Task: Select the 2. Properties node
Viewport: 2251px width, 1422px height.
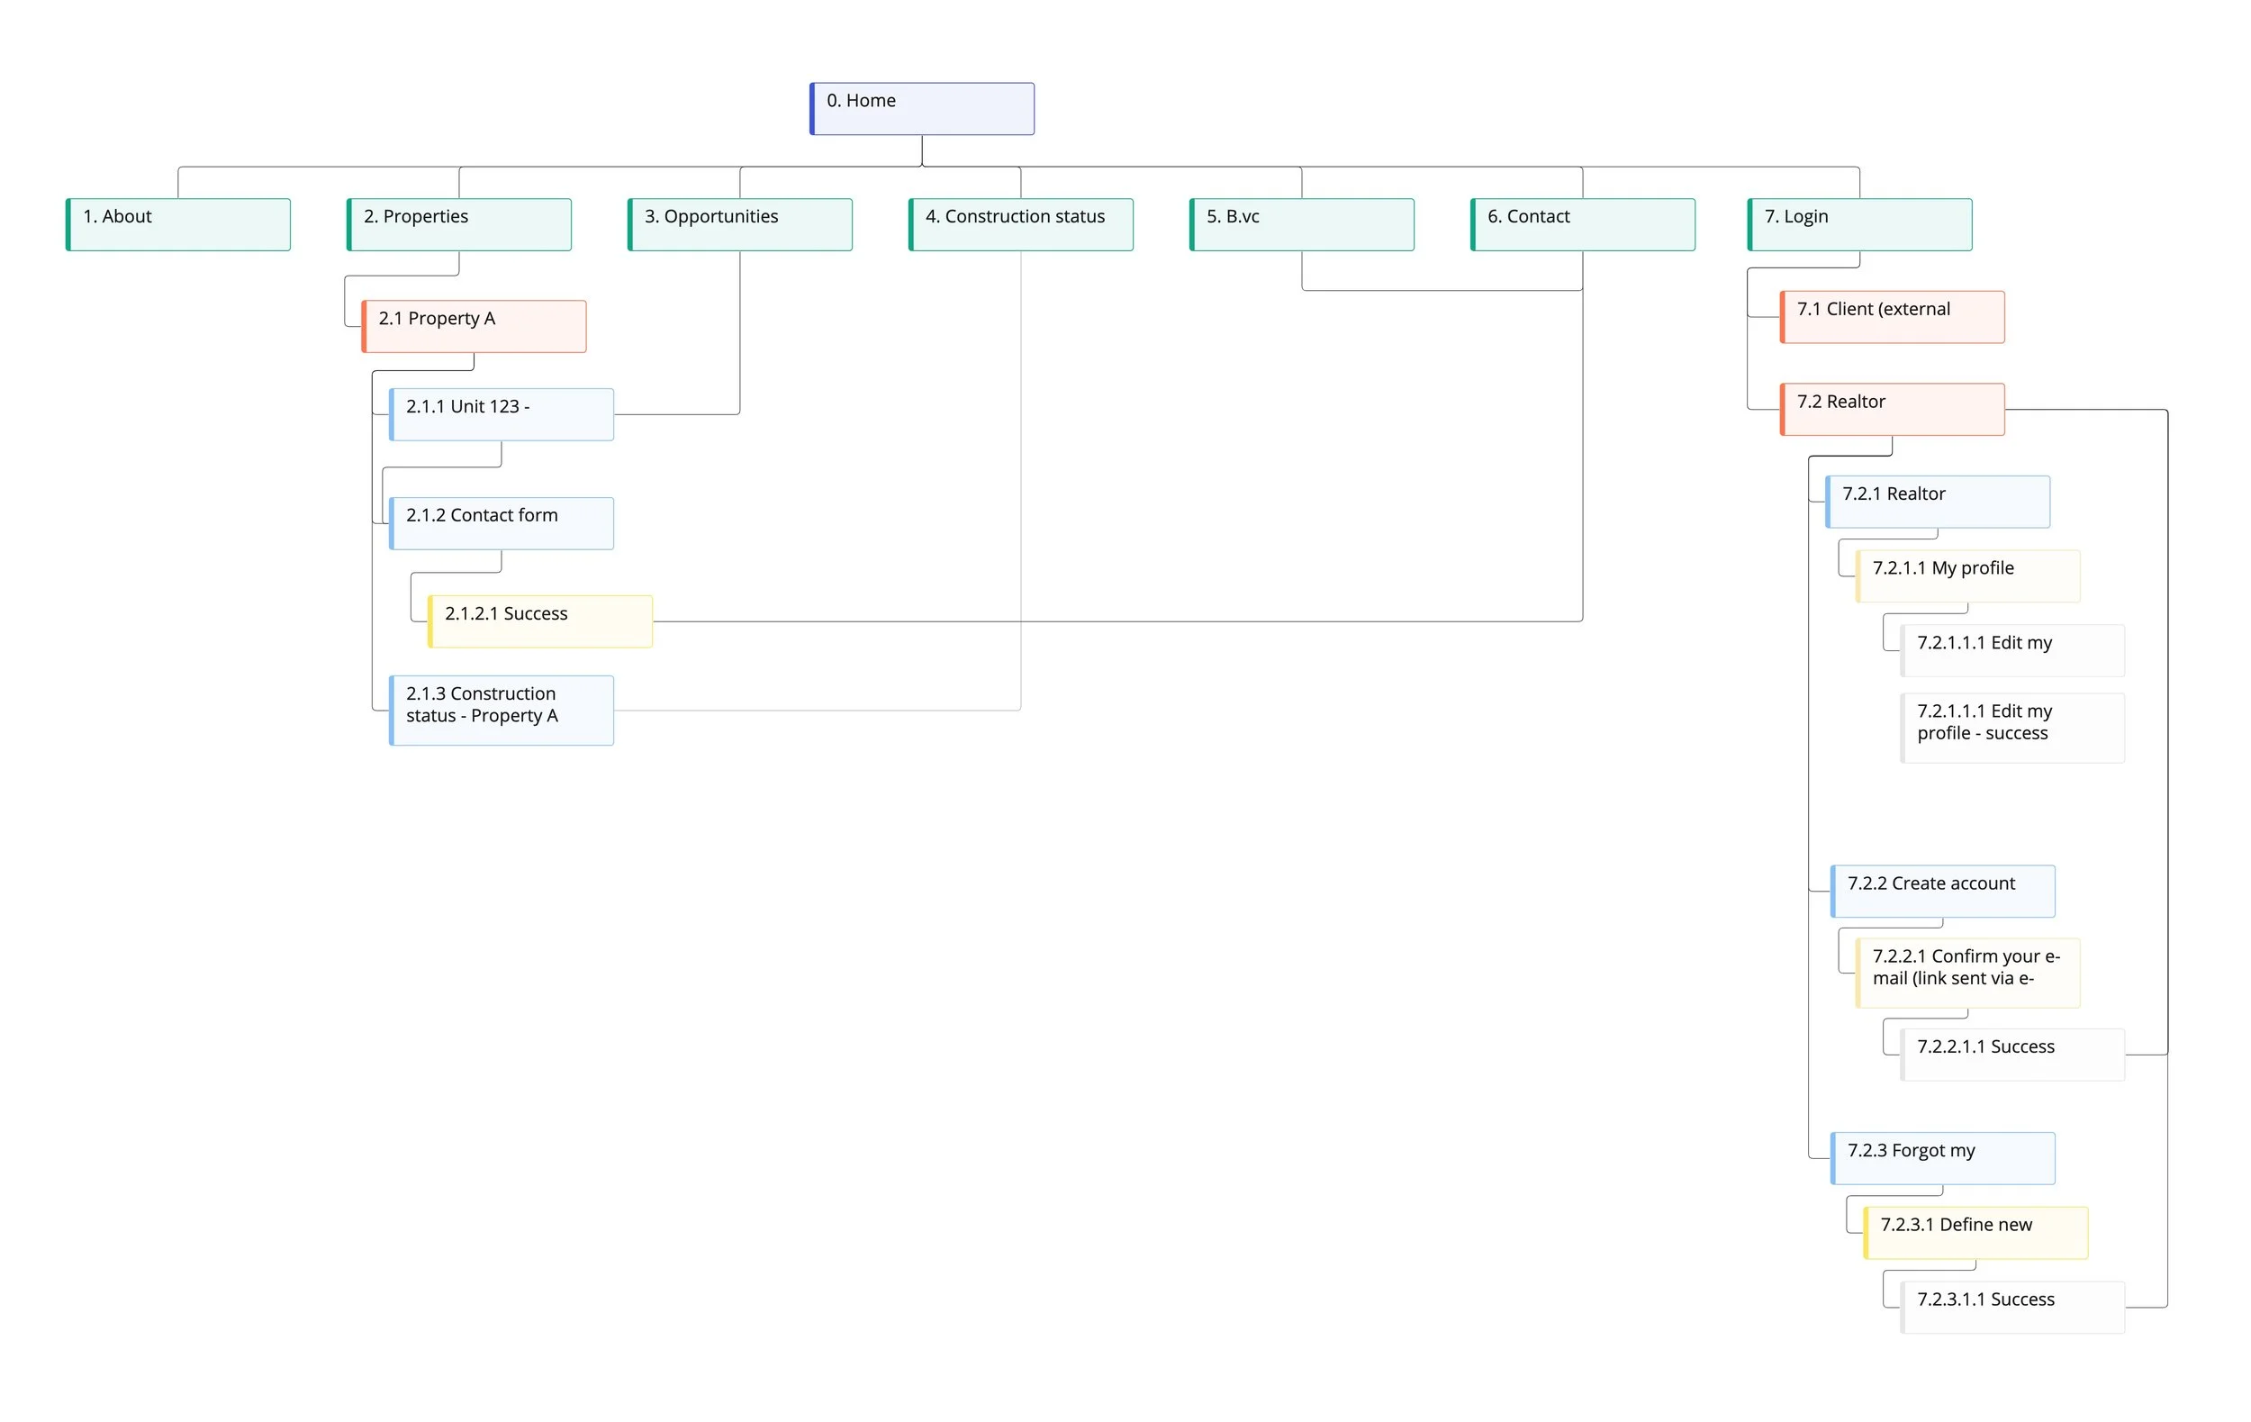Action: (x=457, y=223)
